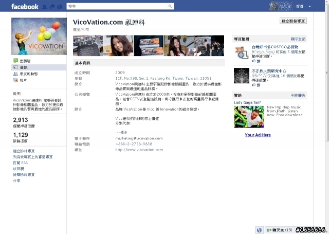Screen dimensions: 329x234
Task: Click the facebook logo in header
Action: tap(25, 7)
